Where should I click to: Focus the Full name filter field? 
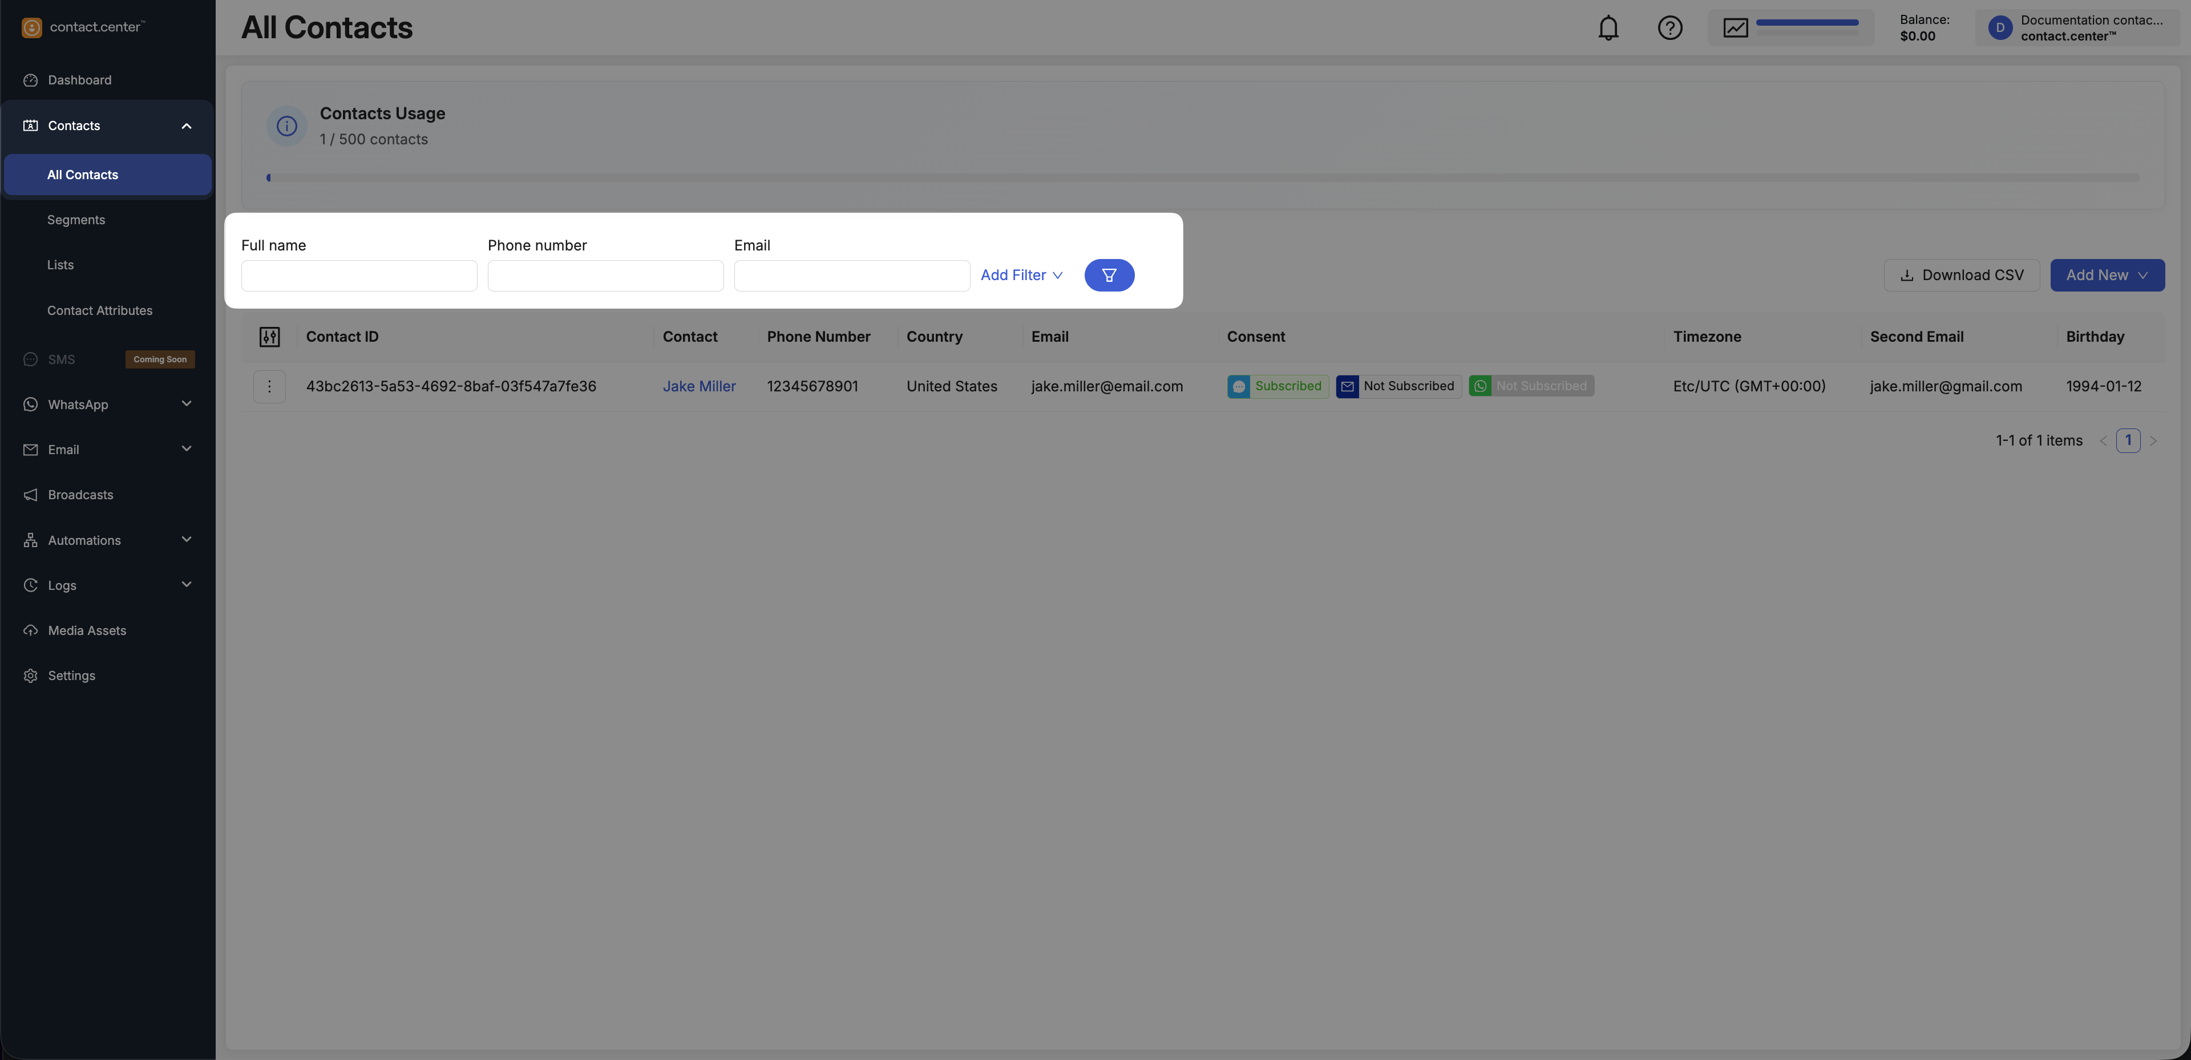point(359,276)
